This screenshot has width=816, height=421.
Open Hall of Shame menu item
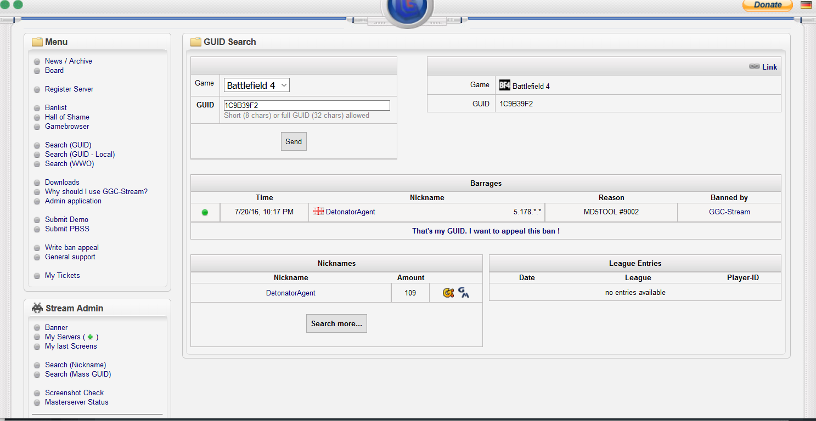pyautogui.click(x=67, y=117)
